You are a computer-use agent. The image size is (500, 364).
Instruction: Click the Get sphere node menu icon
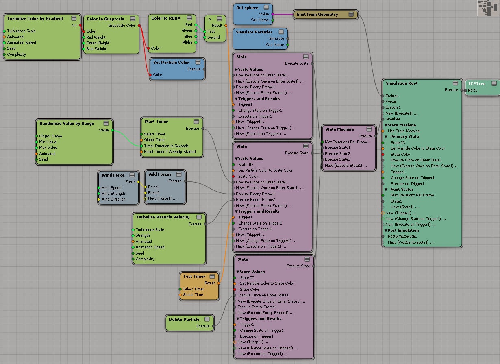[266, 7]
